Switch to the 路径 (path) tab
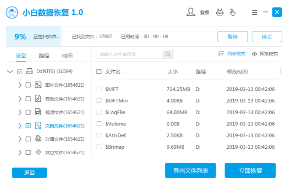This screenshot has height=182, width=289. tap(44, 56)
